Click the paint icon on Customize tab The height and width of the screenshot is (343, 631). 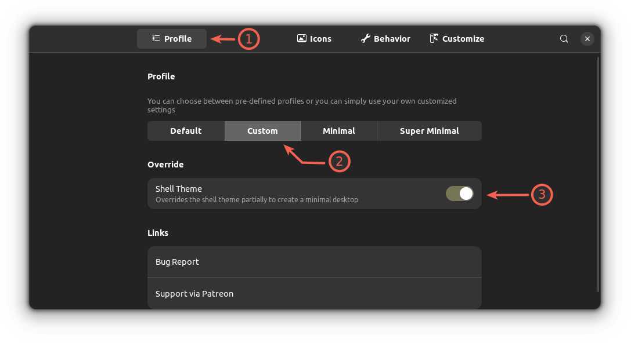pos(434,39)
